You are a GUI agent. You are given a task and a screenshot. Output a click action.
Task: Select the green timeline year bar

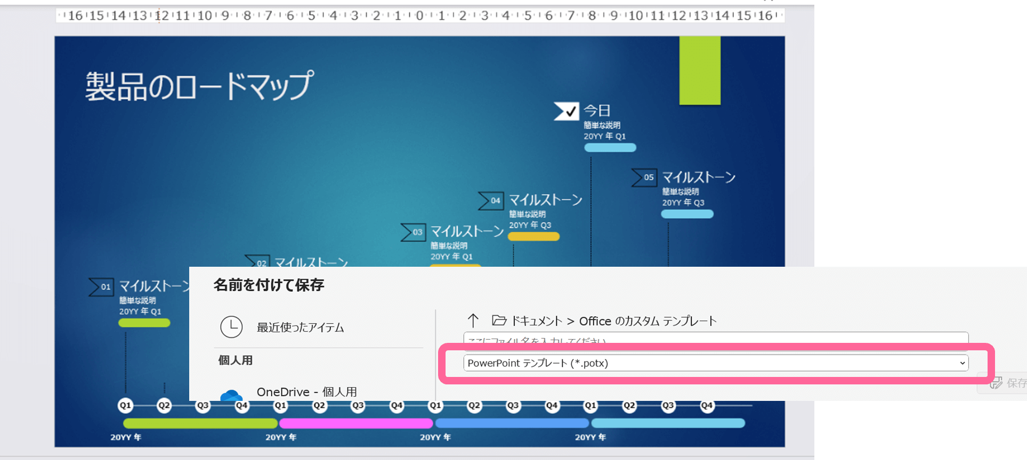tap(200, 423)
